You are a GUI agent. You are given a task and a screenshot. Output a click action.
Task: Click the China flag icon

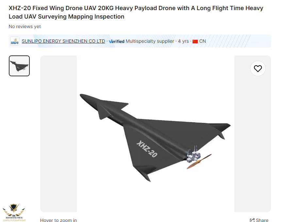pos(195,41)
